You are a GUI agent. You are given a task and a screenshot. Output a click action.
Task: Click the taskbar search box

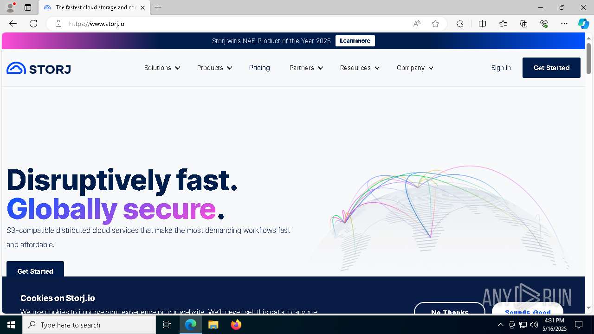coord(89,325)
